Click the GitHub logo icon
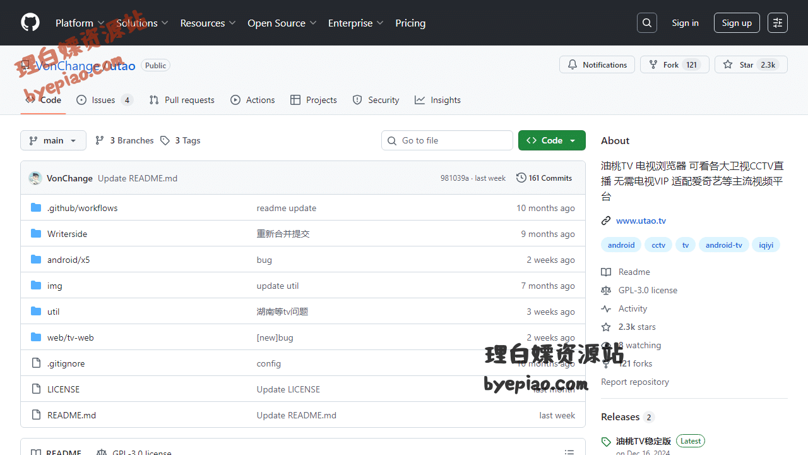Image resolution: width=808 pixels, height=455 pixels. tap(30, 23)
